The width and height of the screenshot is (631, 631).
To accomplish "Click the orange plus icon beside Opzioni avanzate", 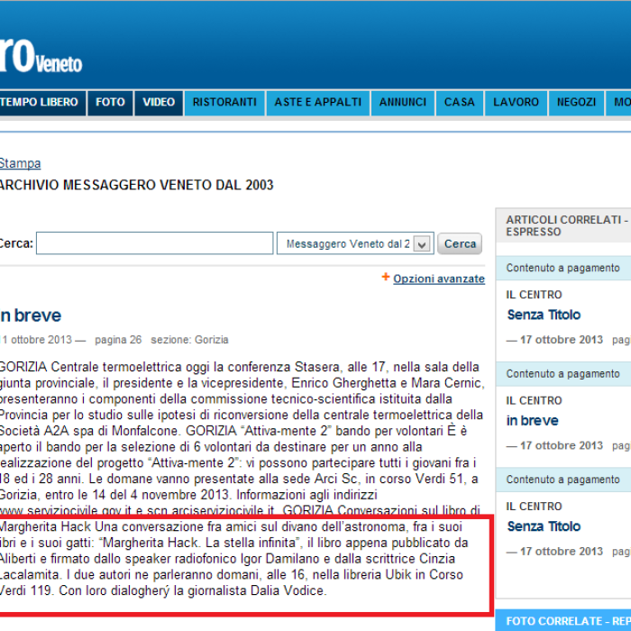I will (386, 277).
